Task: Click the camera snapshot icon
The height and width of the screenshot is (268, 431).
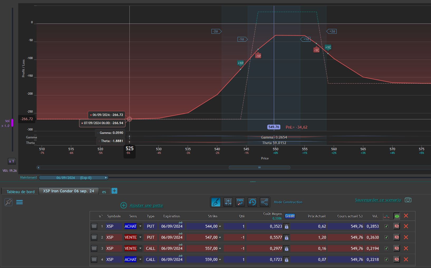Action: pyautogui.click(x=408, y=200)
